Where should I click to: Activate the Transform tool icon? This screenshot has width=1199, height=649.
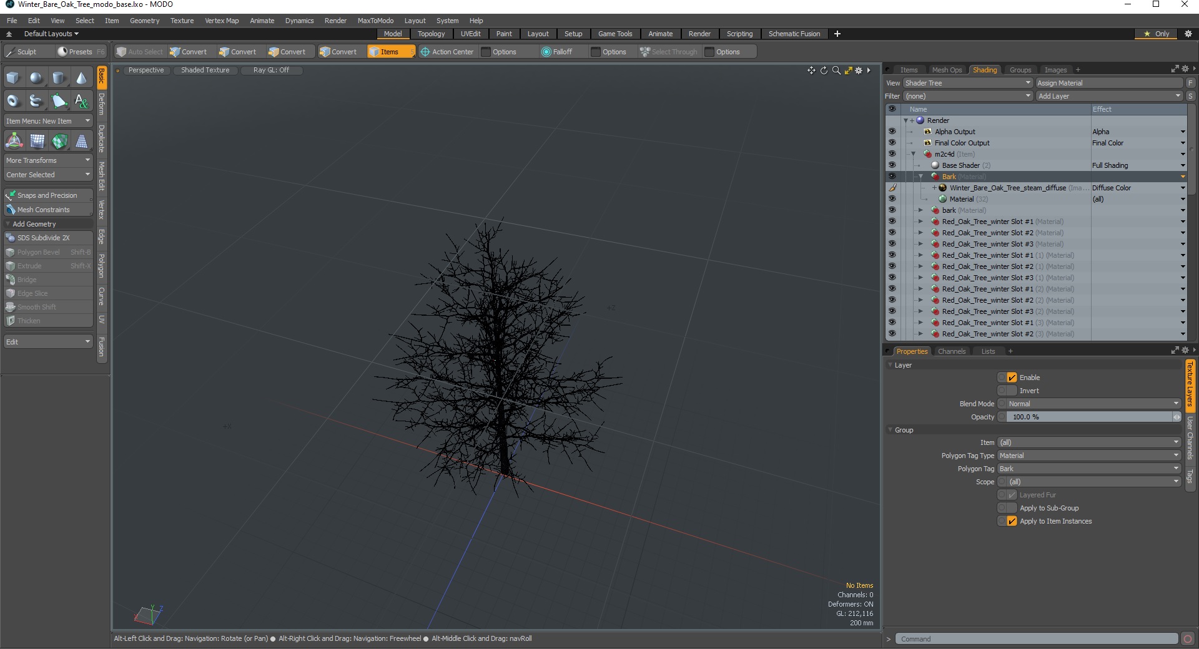[14, 141]
